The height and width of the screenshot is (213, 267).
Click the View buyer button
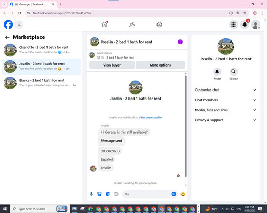[x=112, y=65]
